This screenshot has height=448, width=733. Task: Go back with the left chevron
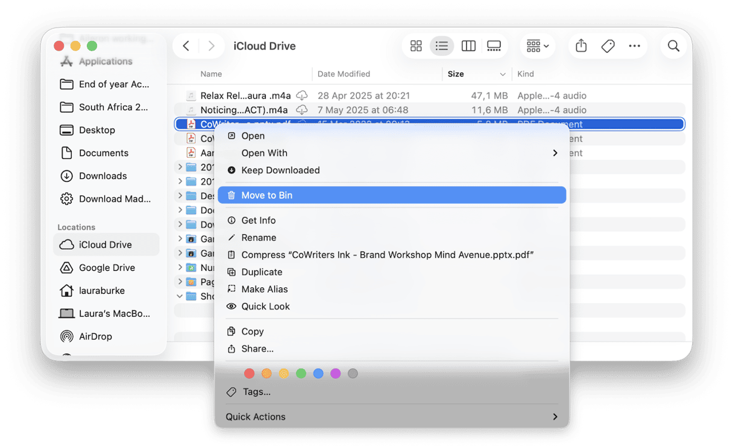186,46
